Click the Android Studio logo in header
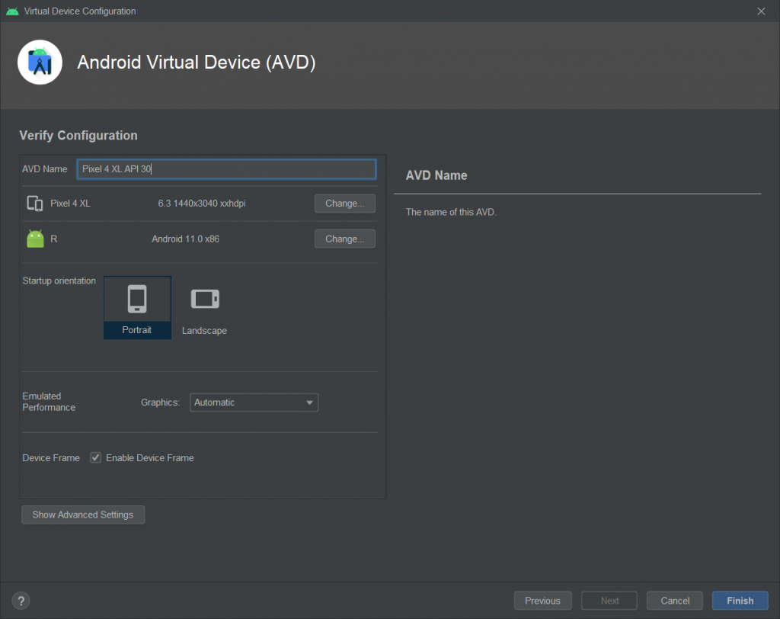 [40, 63]
